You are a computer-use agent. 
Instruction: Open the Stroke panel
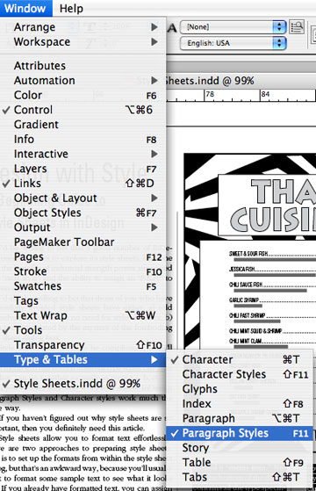click(83, 271)
